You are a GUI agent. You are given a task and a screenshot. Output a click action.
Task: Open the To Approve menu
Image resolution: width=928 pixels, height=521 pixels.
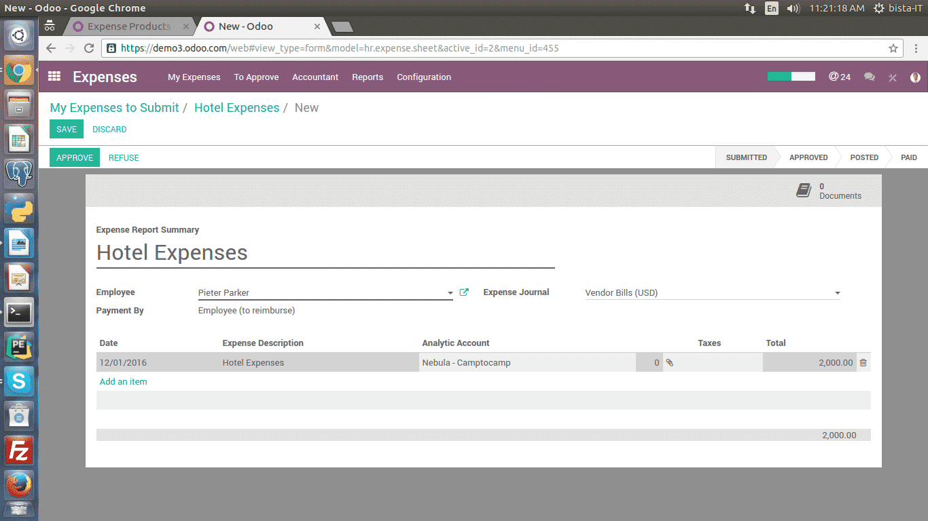tap(256, 77)
